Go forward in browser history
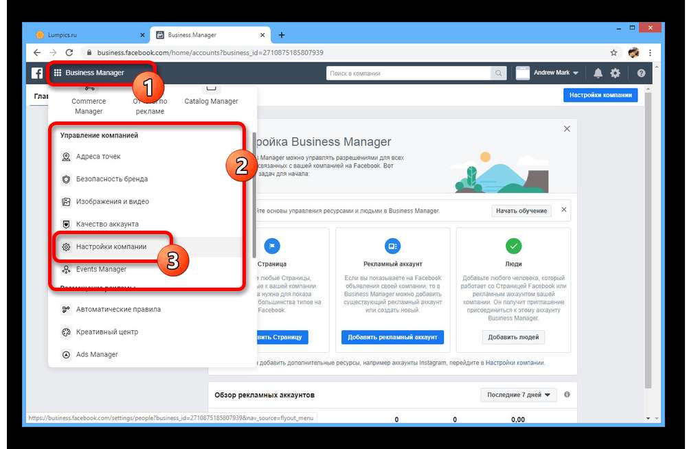This screenshot has height=449, width=687. click(53, 53)
